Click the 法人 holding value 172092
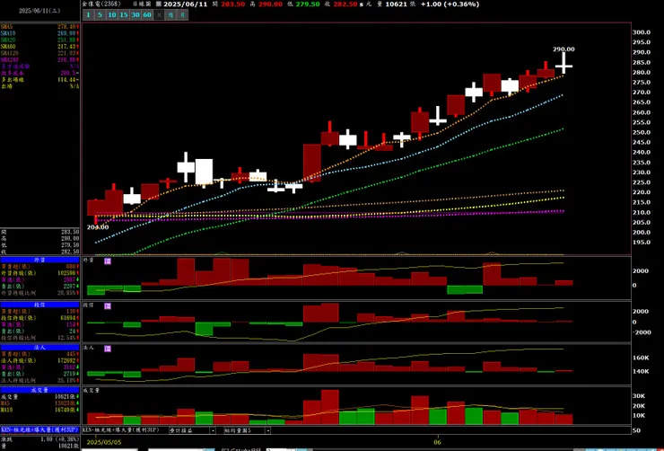This screenshot has width=664, height=451. [x=66, y=361]
